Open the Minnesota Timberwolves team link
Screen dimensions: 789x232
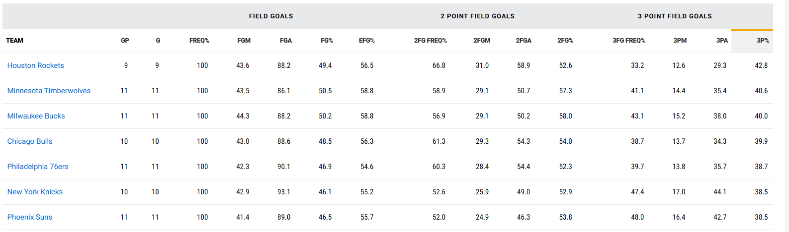coord(49,91)
